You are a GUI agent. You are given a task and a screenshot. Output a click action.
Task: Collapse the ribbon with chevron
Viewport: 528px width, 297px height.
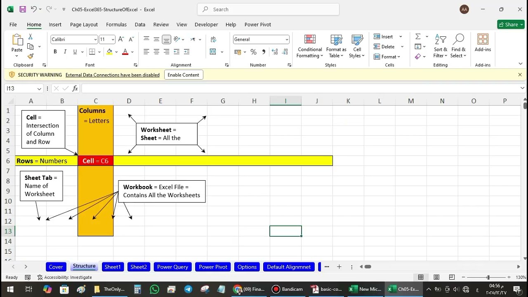click(x=521, y=64)
